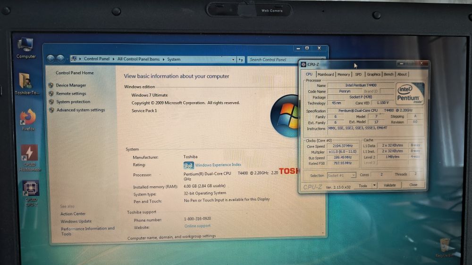472x265 pixels.
Task: Click the 32-bit Operating System text
Action: (205, 193)
